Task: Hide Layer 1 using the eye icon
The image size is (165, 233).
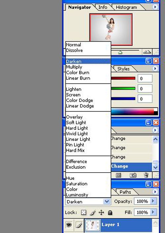Action: coord(69,225)
